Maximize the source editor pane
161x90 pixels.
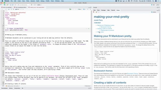coord(91,7)
